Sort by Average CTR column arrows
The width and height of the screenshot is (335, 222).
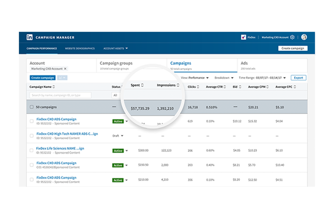(x=225, y=87)
